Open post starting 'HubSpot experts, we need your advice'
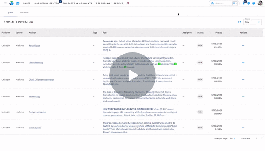The height and width of the screenshot is (151, 265). point(139,62)
